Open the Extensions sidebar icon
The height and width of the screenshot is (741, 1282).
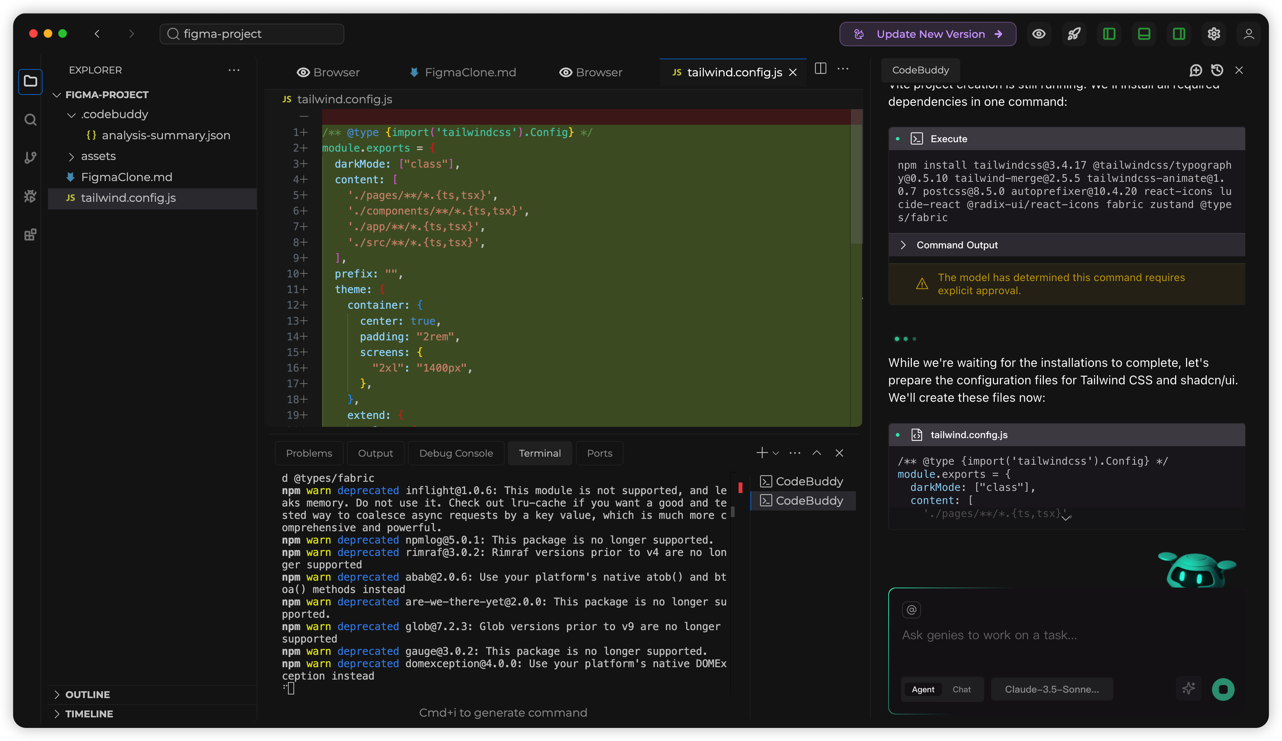tap(30, 235)
